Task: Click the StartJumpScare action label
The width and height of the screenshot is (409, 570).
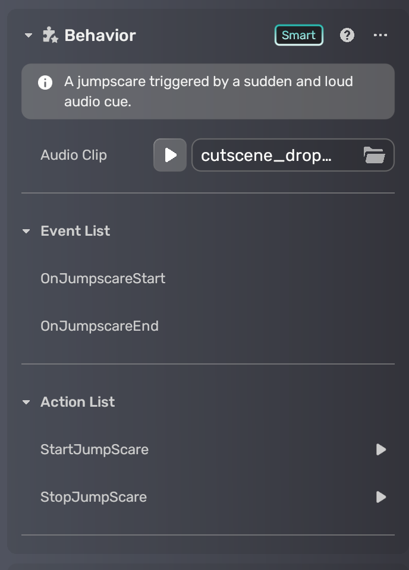Action: pyautogui.click(x=95, y=449)
